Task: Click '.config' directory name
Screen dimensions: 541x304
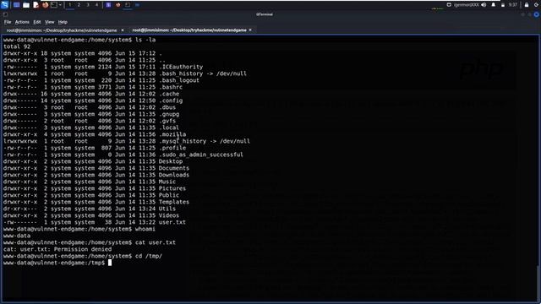Action: click(171, 100)
